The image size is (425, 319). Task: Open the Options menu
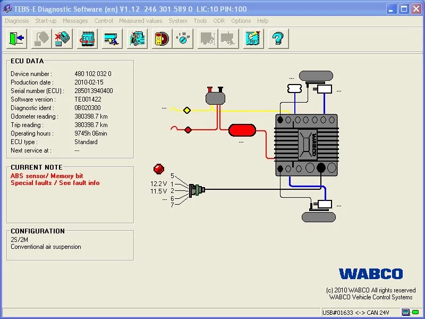coord(241,21)
